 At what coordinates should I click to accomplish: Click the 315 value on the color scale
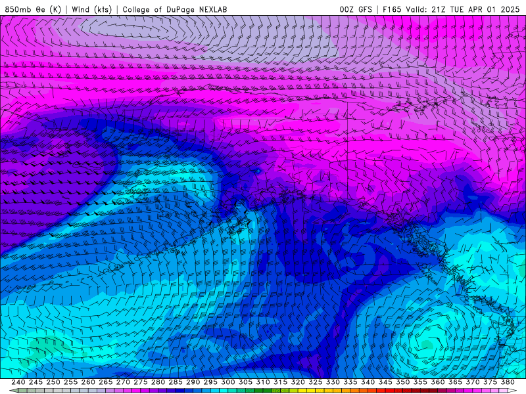point(280,382)
